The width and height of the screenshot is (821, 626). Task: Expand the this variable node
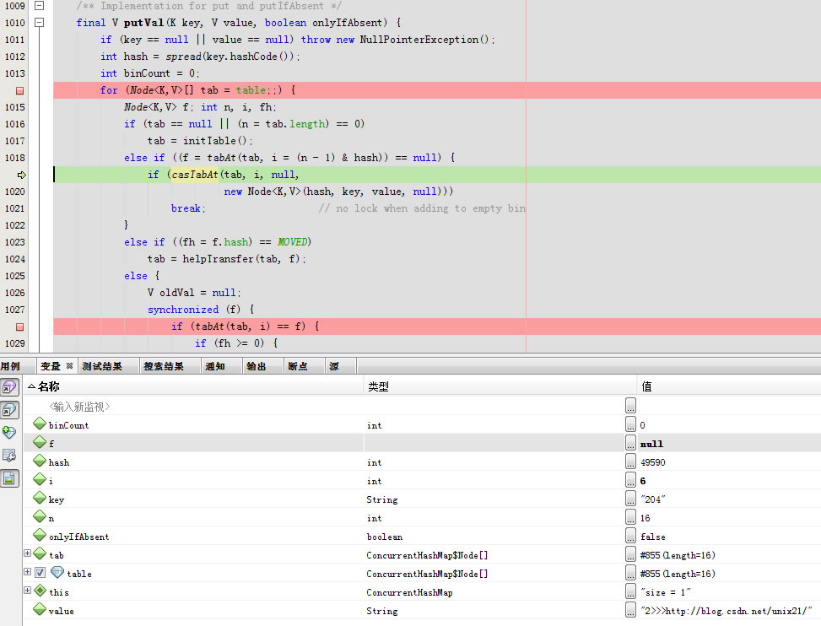click(x=27, y=590)
